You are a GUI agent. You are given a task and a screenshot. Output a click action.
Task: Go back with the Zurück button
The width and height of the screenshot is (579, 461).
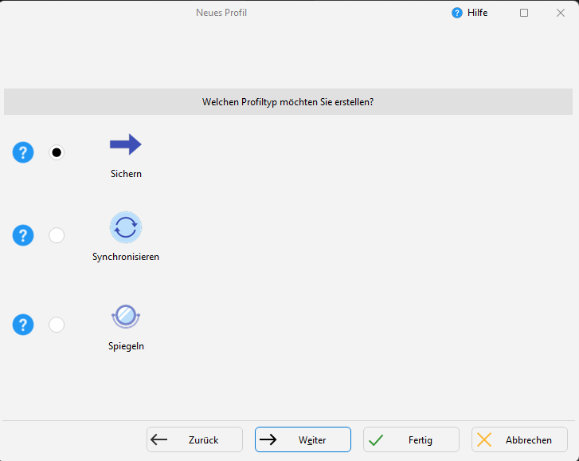[x=194, y=439]
